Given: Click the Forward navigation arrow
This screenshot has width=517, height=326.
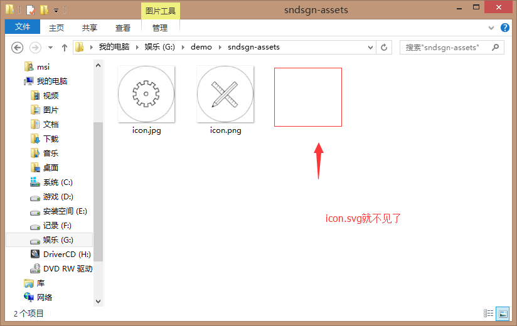Looking at the screenshot, I should 35,48.
